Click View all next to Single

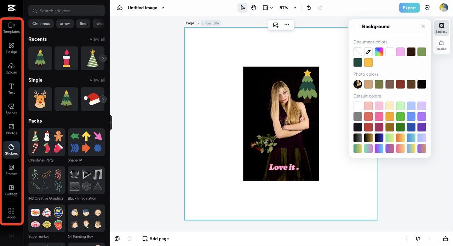tap(97, 80)
